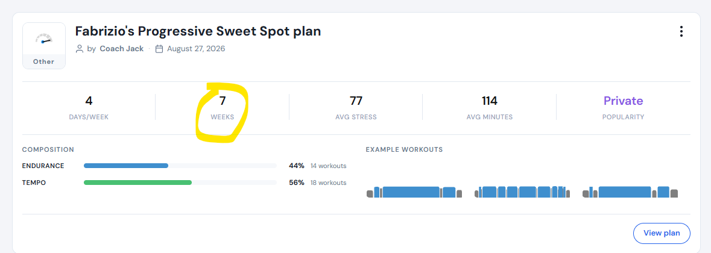Click the August 27, 2026 date text
Image resolution: width=711 pixels, height=253 pixels.
(196, 49)
